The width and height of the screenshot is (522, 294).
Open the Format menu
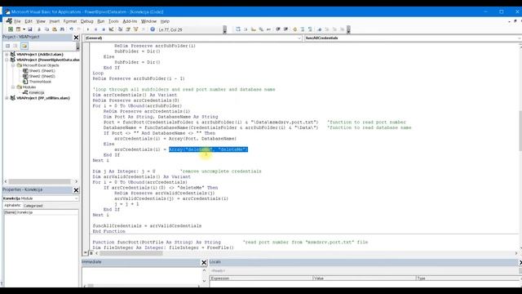coord(70,21)
